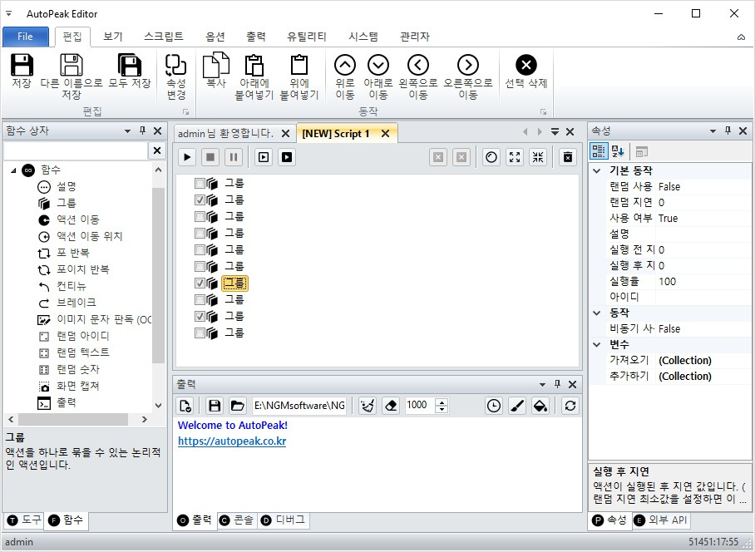
Task: Switch to the 보기 ribbon tab
Action: [113, 37]
